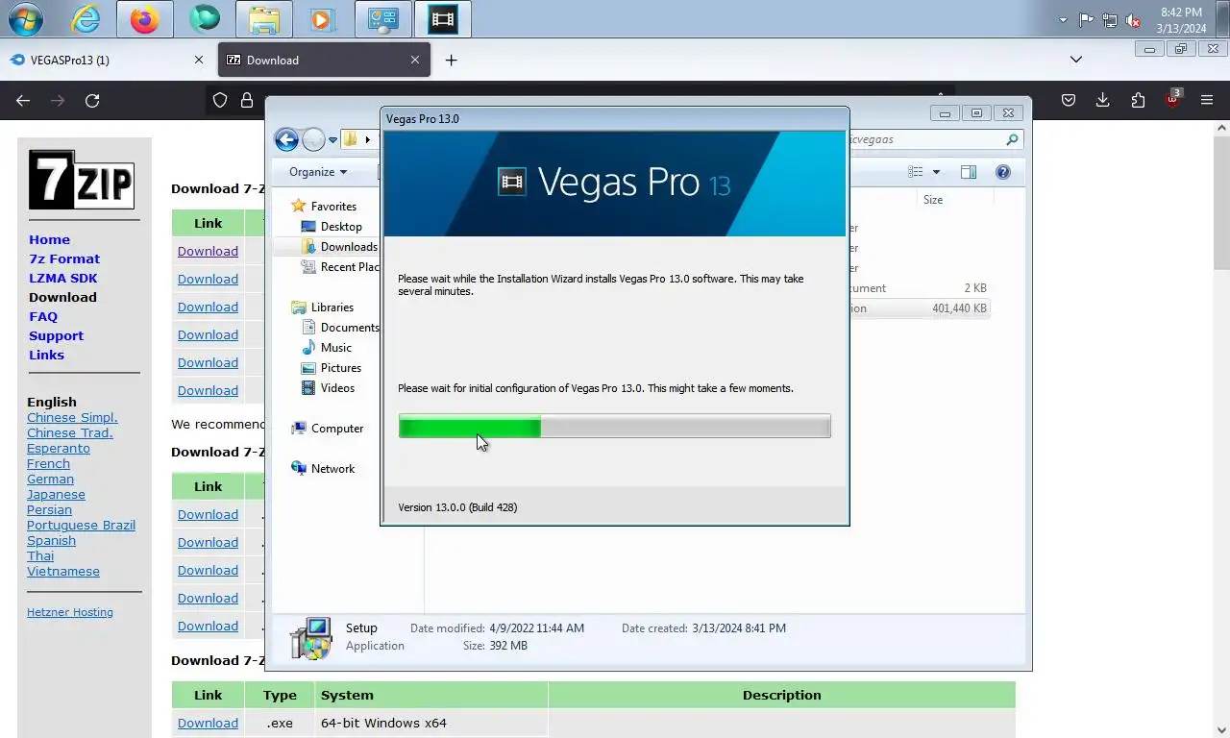The width and height of the screenshot is (1230, 738).
Task: Select Documents library in navigation pane
Action: [350, 328]
